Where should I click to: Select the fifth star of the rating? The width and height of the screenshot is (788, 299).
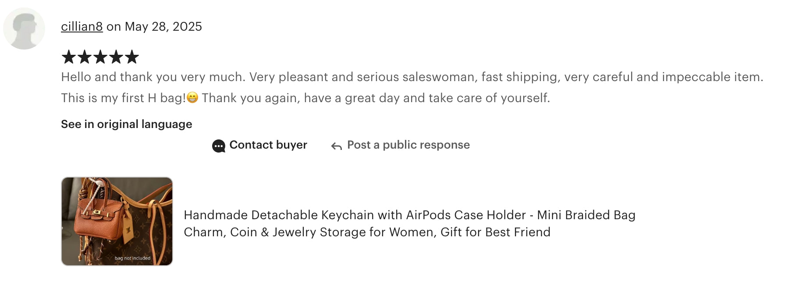[132, 57]
